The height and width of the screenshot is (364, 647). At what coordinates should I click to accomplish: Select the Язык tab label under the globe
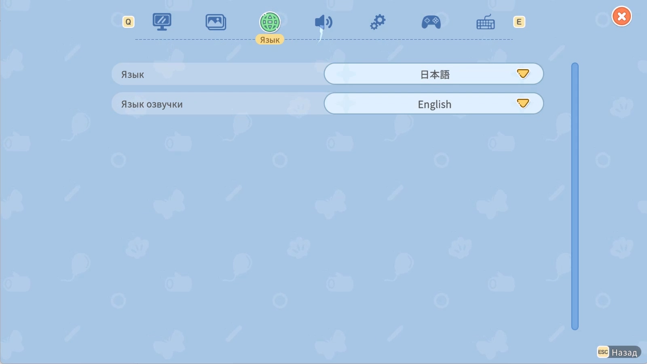[x=269, y=39]
